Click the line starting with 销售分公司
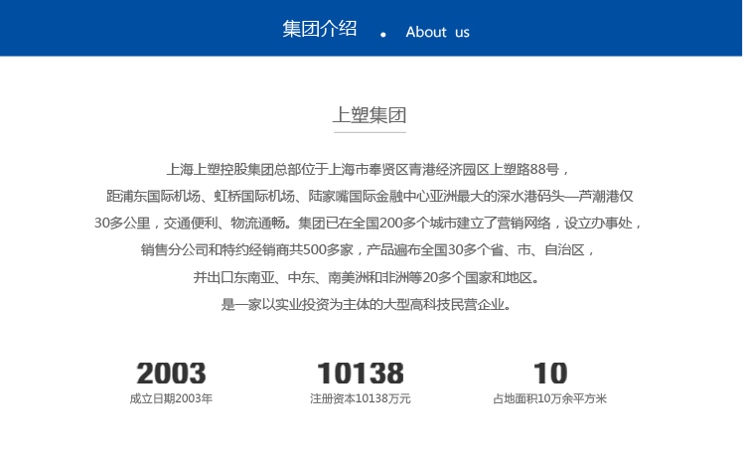The height and width of the screenshot is (458, 745). 368,250
